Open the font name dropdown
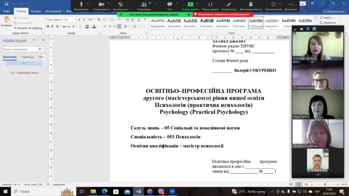Image resolution: width=349 pixels, height=196 pixels. pos(63,20)
